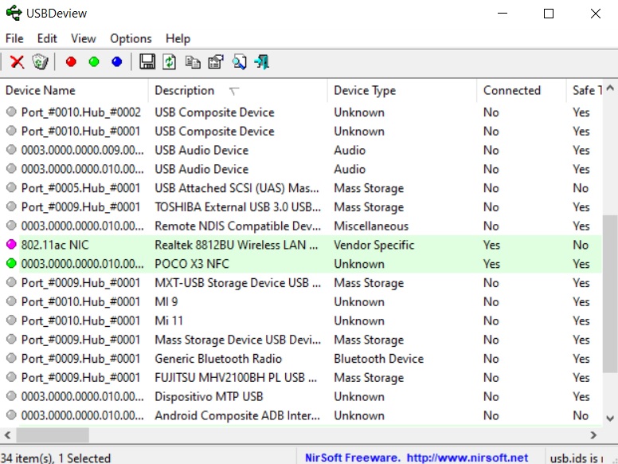Click the exit door toolbar icon
Image resolution: width=618 pixels, height=464 pixels.
click(262, 62)
